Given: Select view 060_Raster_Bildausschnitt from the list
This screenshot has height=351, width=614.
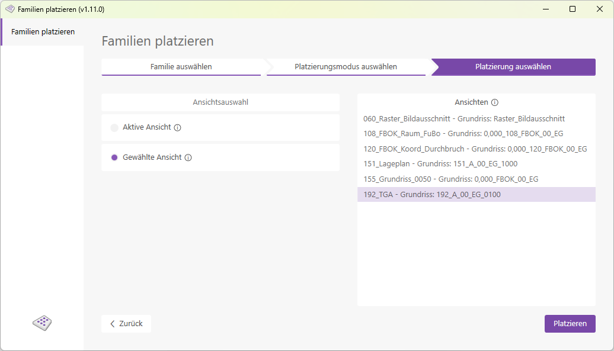Looking at the screenshot, I should point(464,118).
